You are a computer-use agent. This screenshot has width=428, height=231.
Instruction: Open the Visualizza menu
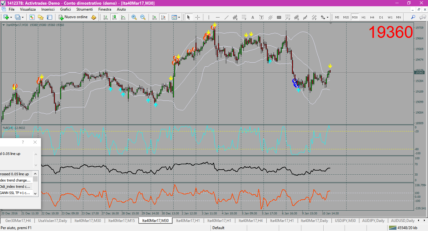click(28, 9)
